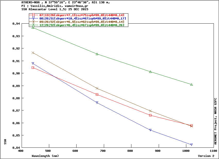Select the blue 08:26:51 legend entry
This screenshot has height=159, width=219.
pos(79,18)
